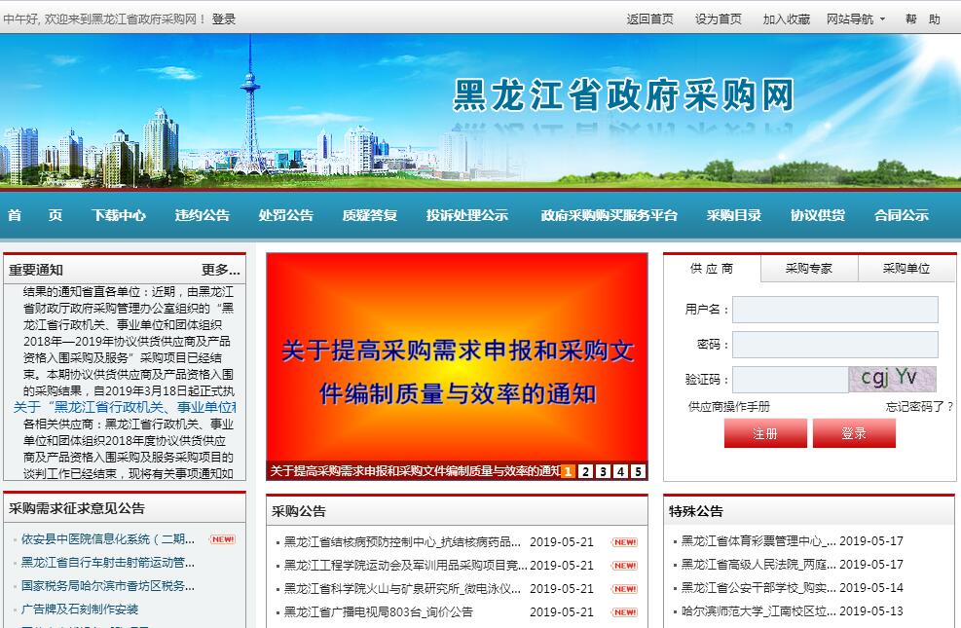Open the 下载中心 navigation item
Viewport: 961px width, 628px height.
click(119, 216)
